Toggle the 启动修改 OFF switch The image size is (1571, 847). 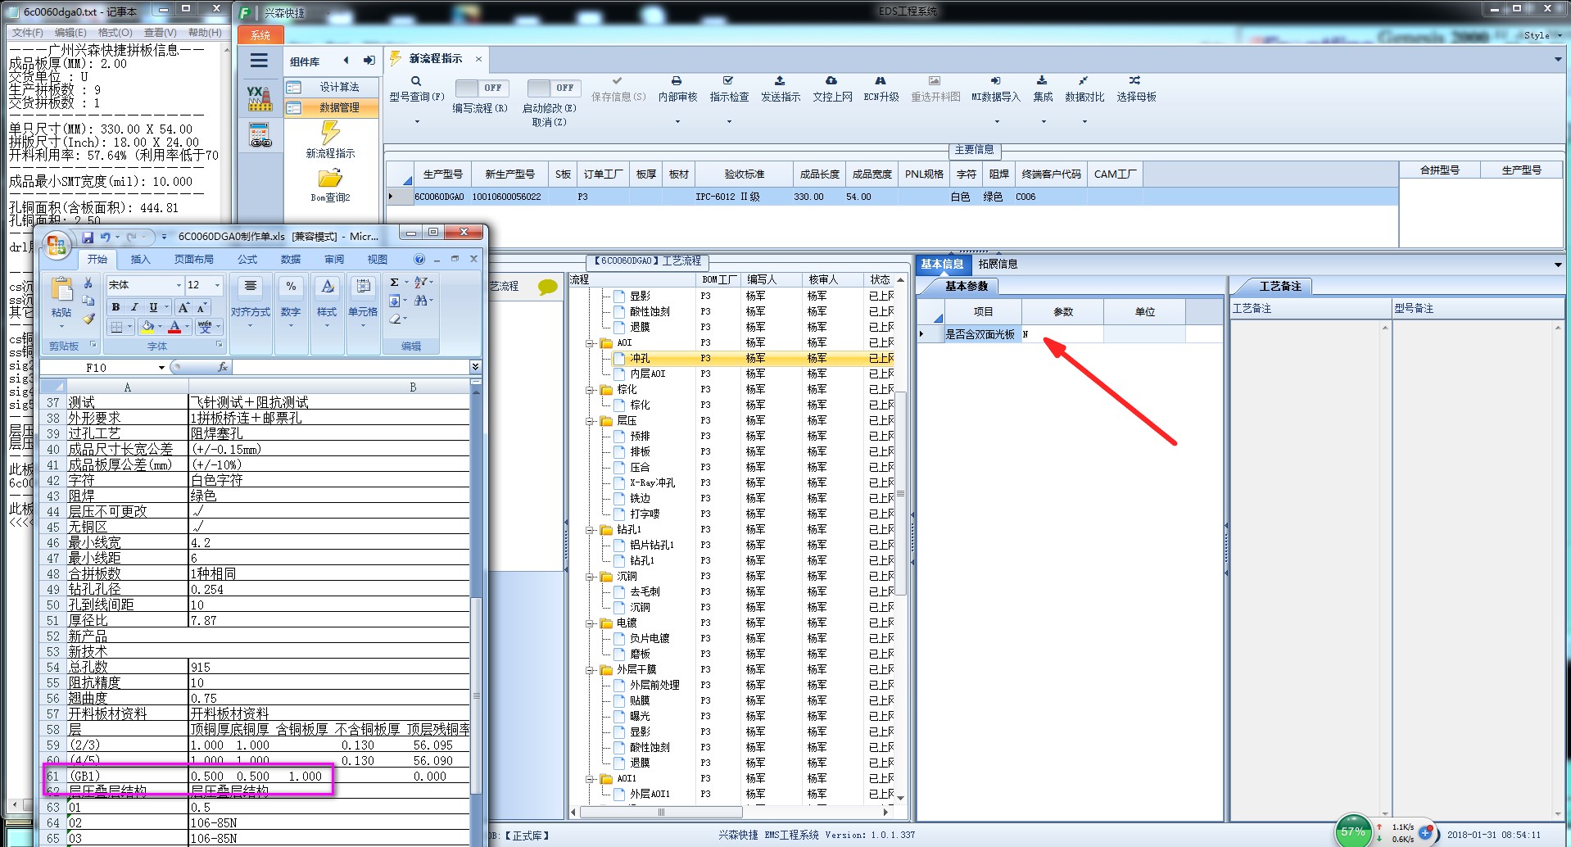pyautogui.click(x=554, y=88)
